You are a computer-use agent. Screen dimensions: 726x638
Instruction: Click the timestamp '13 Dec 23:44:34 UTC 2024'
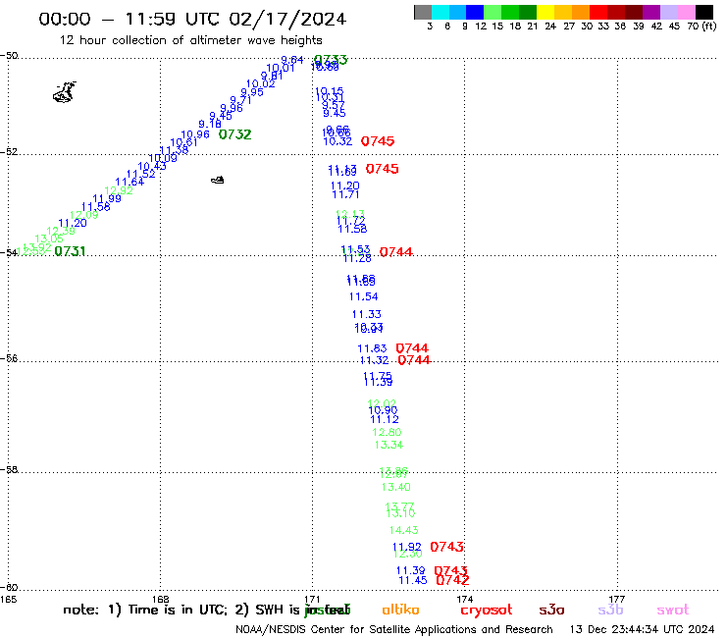643,629
